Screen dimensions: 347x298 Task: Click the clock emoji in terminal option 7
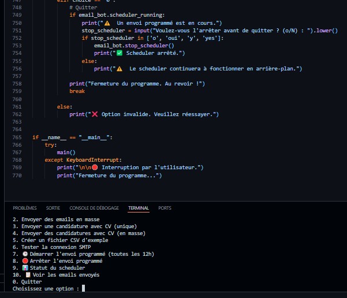click(25, 254)
